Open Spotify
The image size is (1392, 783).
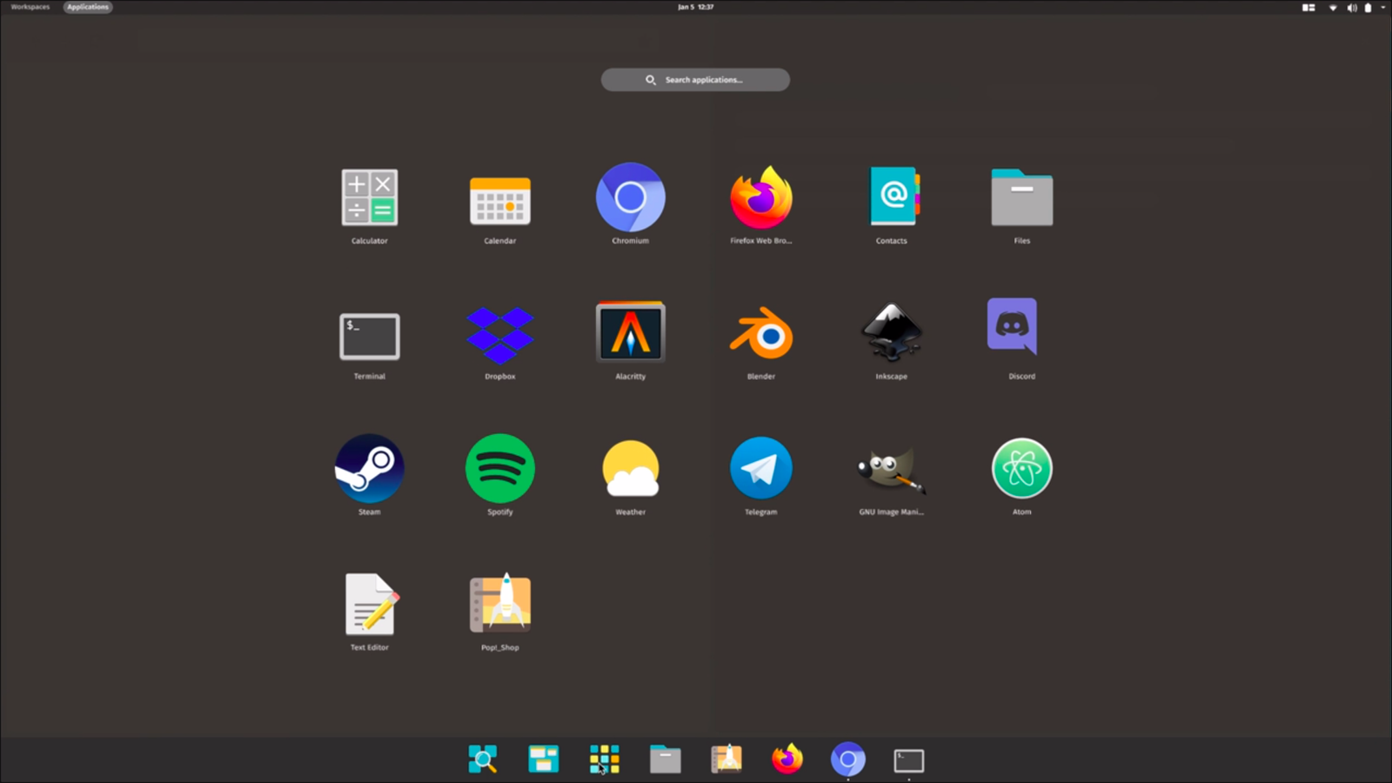(x=499, y=469)
